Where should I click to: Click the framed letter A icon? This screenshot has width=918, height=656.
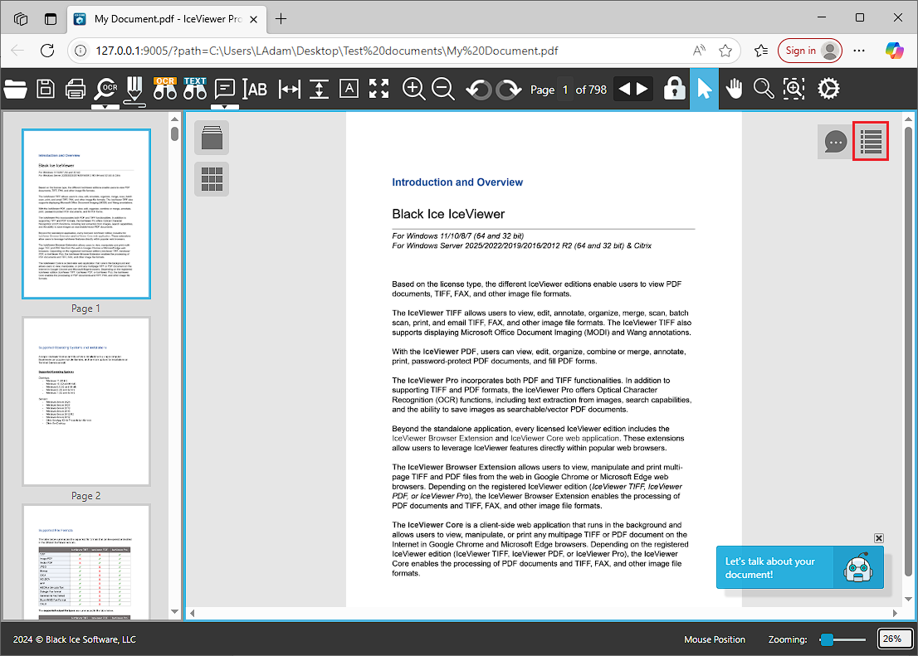pyautogui.click(x=349, y=89)
